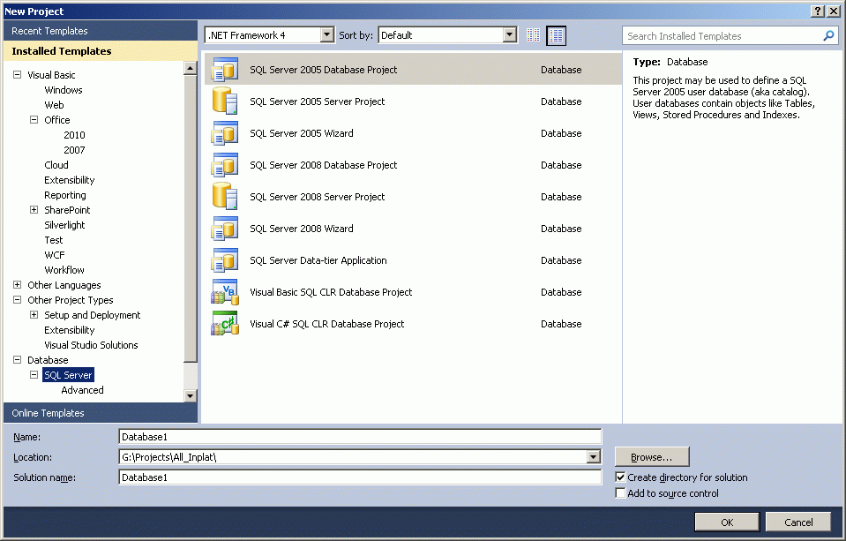The image size is (846, 541).
Task: Open the Installed Templates section
Action: pos(101,51)
